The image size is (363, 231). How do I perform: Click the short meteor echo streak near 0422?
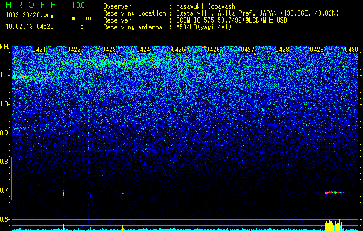pos(63,192)
